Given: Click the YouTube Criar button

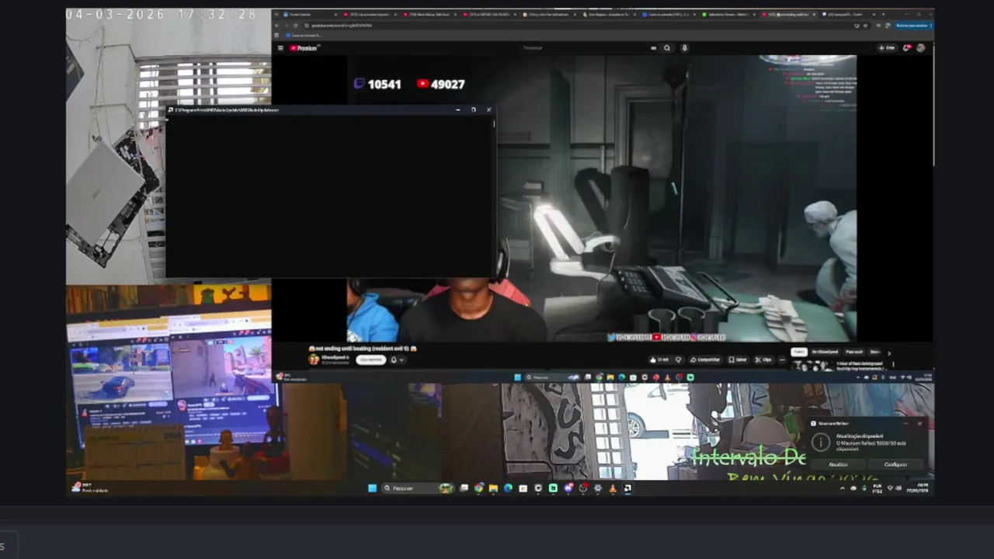Looking at the screenshot, I should tap(887, 48).
